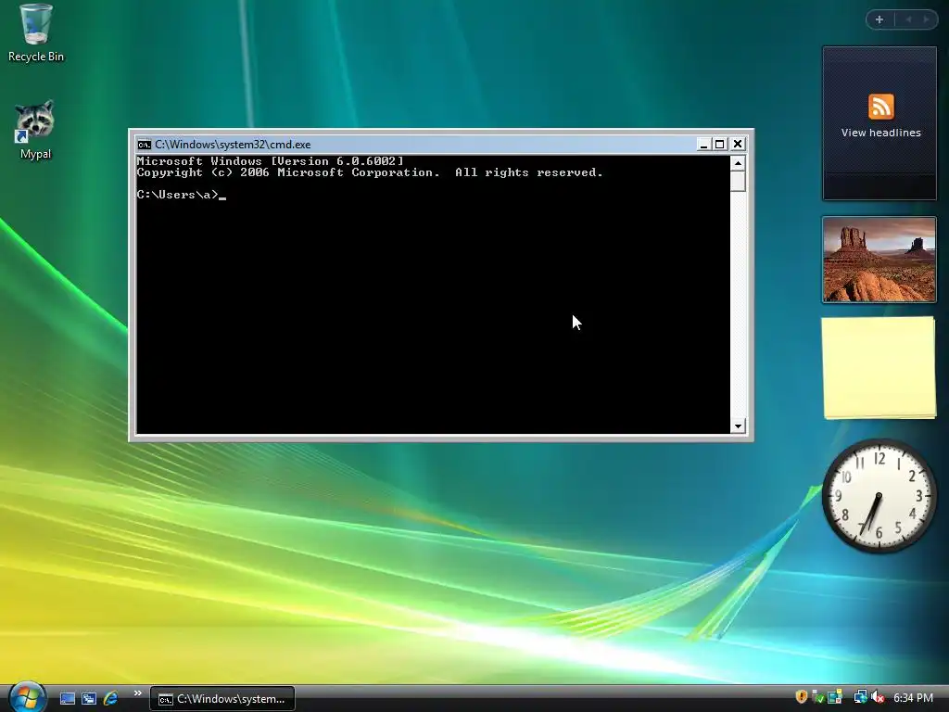Click the cmd.exe window title text
Image resolution: width=949 pixels, height=712 pixels.
233,145
